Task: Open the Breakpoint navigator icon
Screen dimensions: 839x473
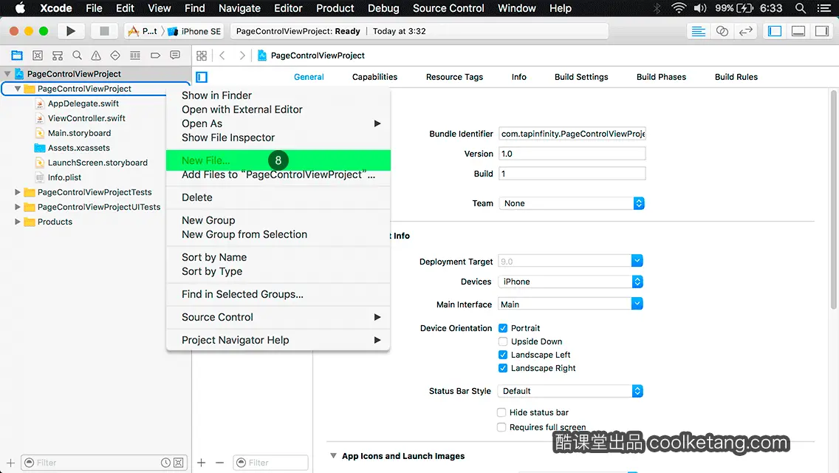Action: (155, 55)
